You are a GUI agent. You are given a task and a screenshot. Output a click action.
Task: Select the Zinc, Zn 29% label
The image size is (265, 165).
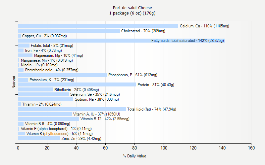[x=81, y=139]
